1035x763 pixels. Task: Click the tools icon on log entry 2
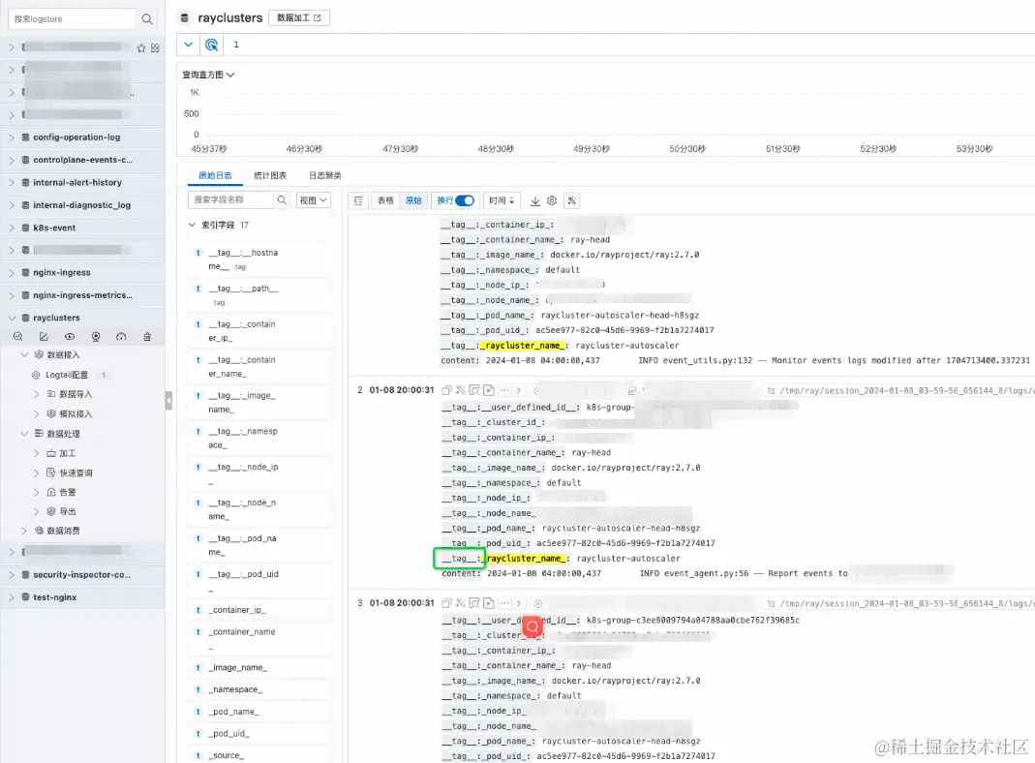point(461,390)
